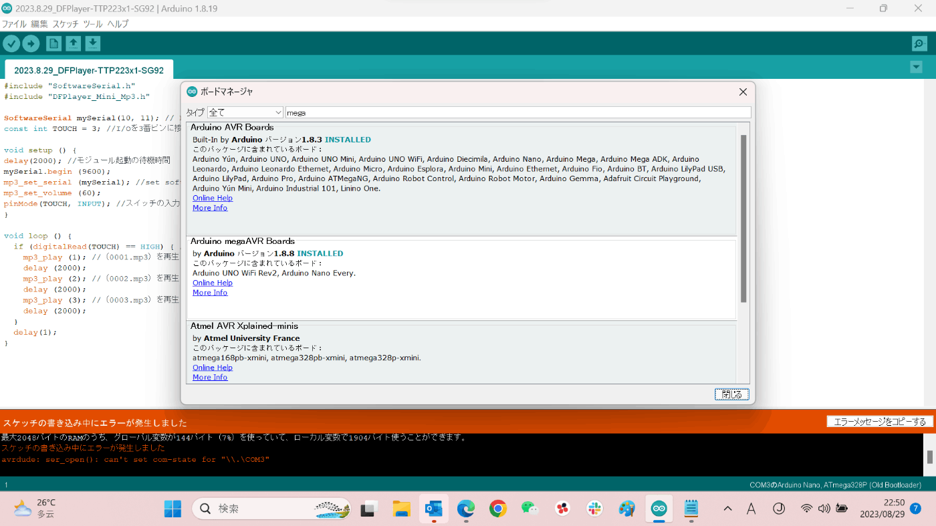Screen dimensions: 936x526
Task: Open Notepad from the taskbar
Action: point(691,509)
